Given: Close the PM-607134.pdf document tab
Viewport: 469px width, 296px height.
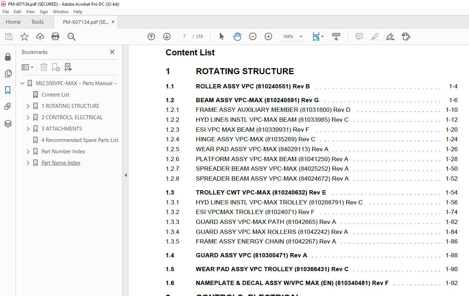Looking at the screenshot, I should pos(113,22).
